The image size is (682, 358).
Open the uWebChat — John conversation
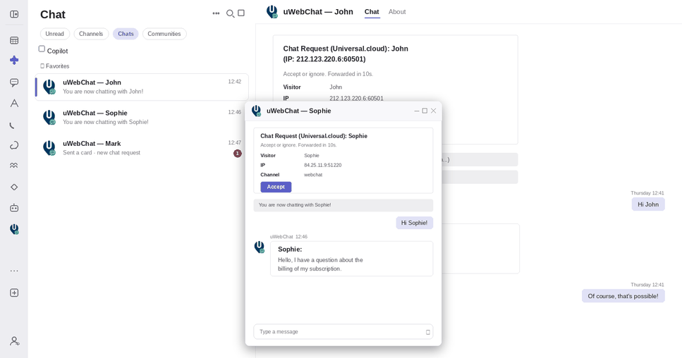(x=142, y=87)
